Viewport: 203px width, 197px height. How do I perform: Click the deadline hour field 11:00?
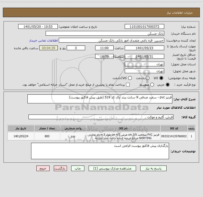tap(104, 48)
